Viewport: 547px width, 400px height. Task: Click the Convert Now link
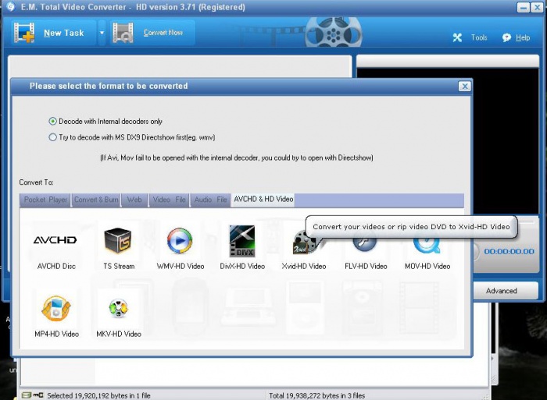[x=163, y=33]
